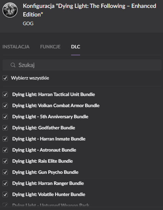Uncheck Rais Elite Bundle checkbox
Viewport: 163px width, 210px height.
pos(5,161)
